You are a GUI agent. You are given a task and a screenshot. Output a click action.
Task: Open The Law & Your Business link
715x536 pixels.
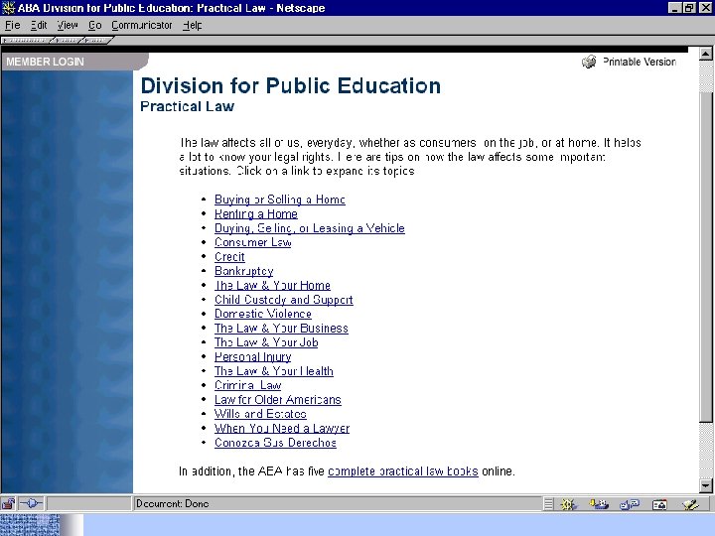(281, 329)
